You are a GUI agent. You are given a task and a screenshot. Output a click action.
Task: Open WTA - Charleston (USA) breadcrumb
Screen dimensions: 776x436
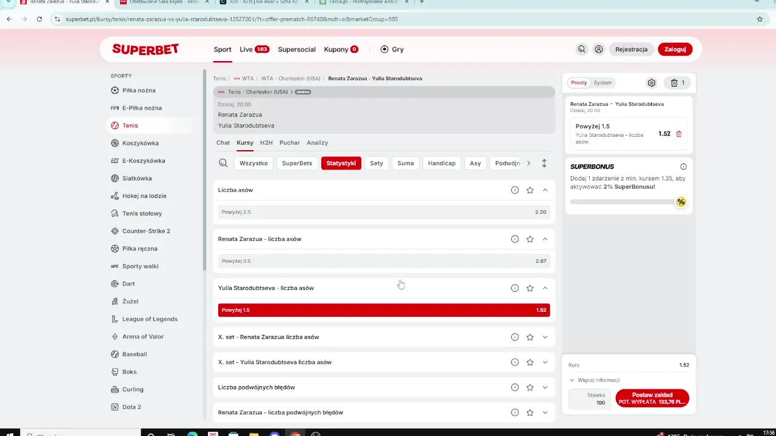coord(290,79)
